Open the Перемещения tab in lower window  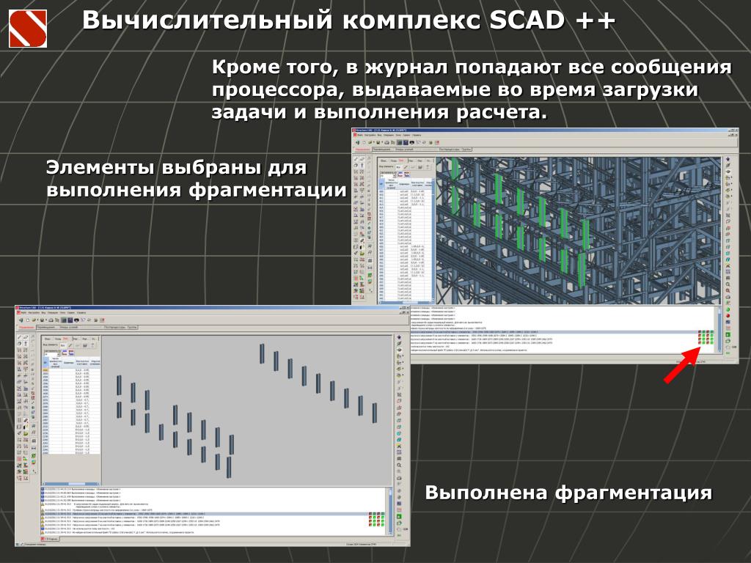46,328
